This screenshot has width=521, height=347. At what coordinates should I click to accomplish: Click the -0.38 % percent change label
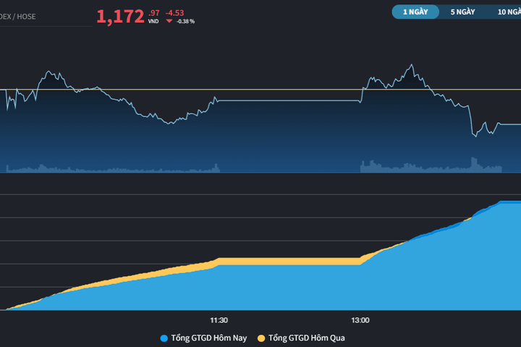(x=185, y=21)
